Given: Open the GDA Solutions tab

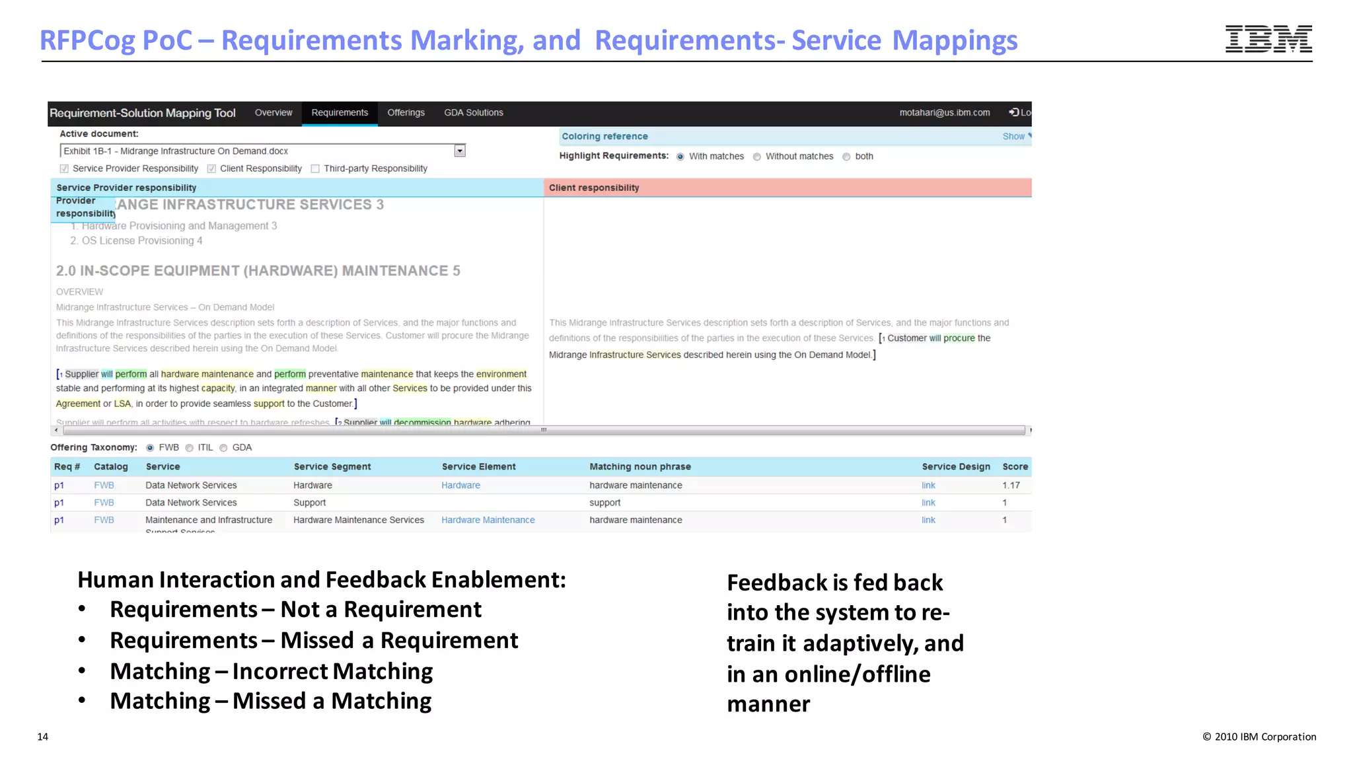Looking at the screenshot, I should 474,113.
